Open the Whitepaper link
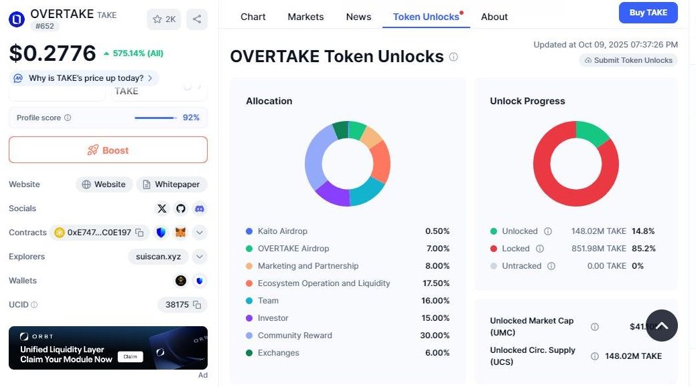This screenshot has width=696, height=387. (x=172, y=184)
